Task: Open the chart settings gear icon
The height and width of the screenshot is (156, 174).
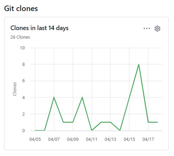Action: (x=157, y=29)
